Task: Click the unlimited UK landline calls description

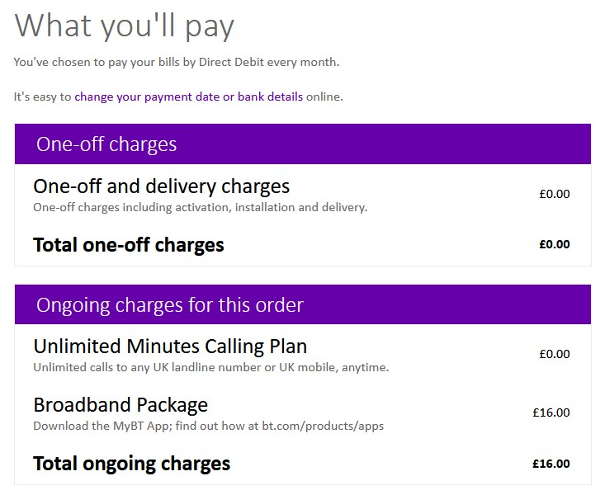Action: (x=211, y=367)
